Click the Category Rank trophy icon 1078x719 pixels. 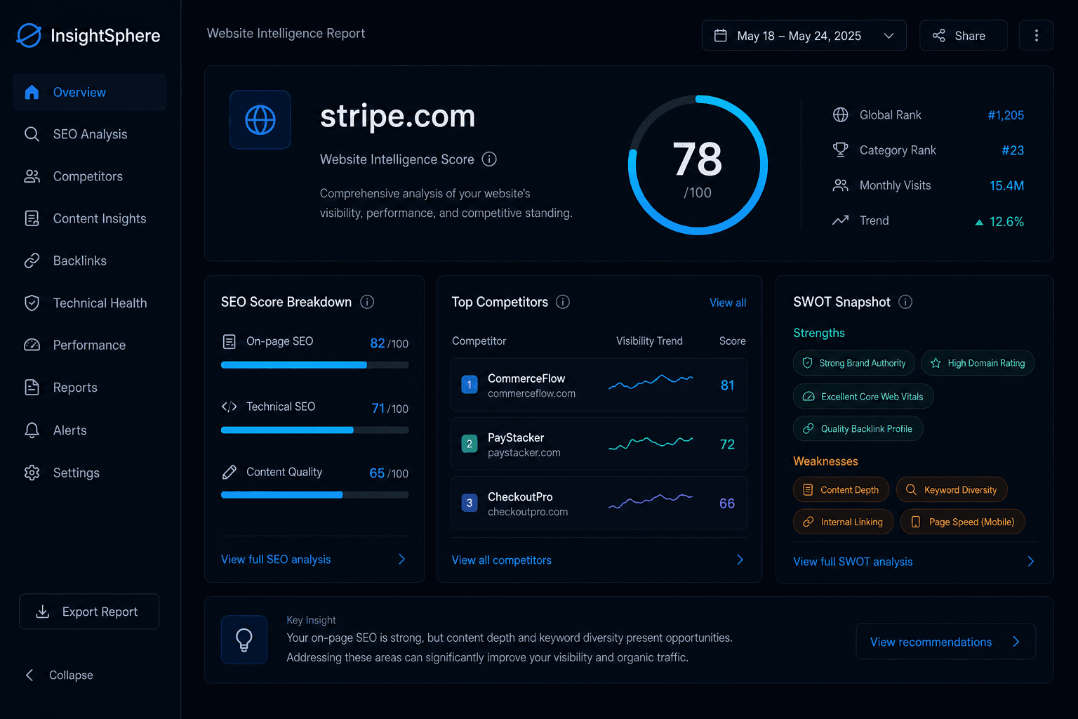[840, 150]
